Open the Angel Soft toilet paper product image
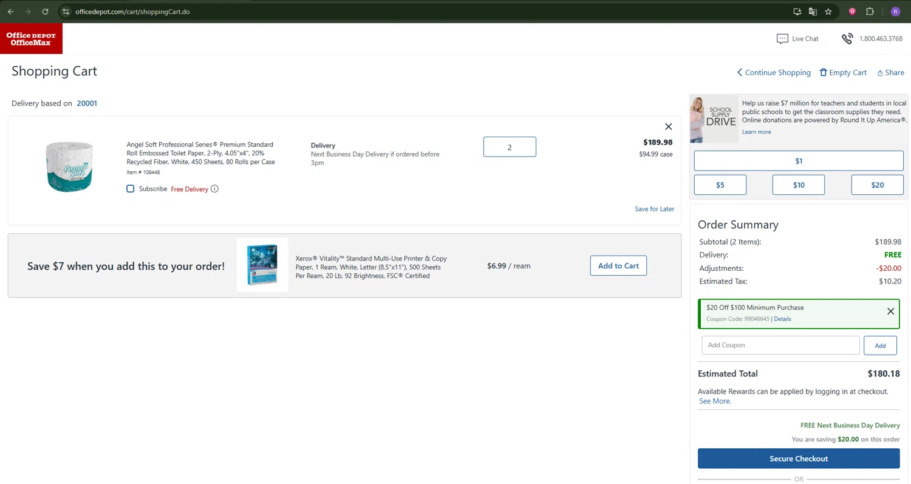This screenshot has height=484, width=911. click(69, 166)
